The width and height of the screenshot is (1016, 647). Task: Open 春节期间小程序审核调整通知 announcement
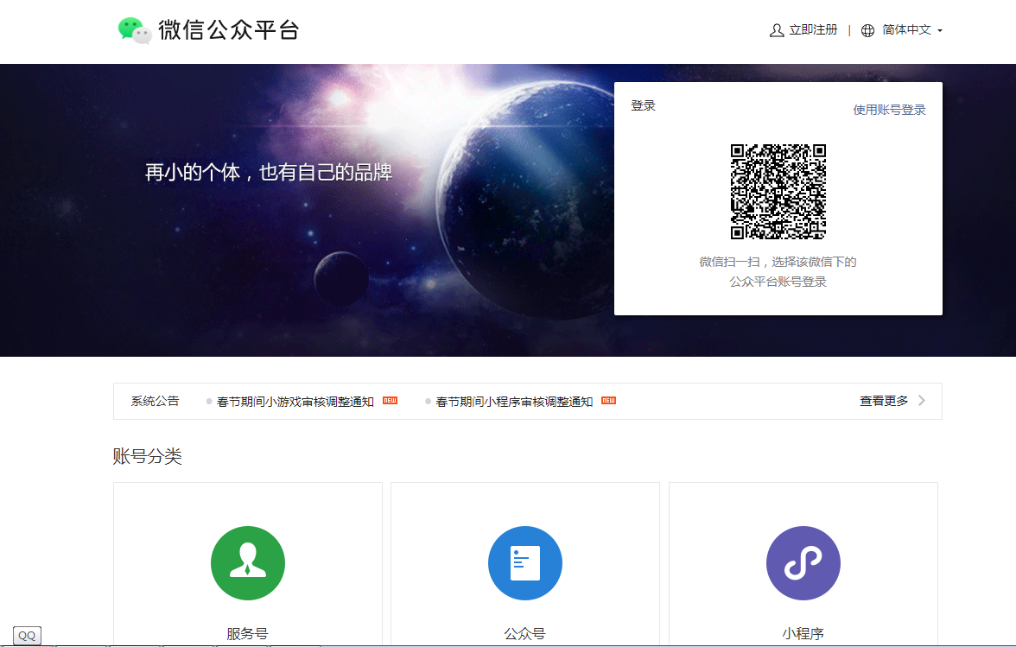pyautogui.click(x=514, y=402)
